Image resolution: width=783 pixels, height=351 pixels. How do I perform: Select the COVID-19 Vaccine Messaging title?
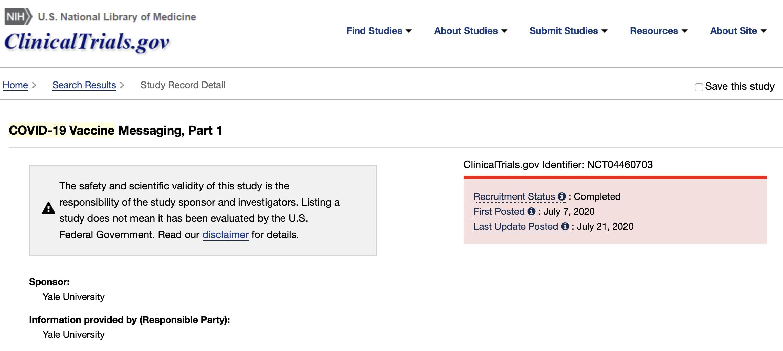(115, 131)
